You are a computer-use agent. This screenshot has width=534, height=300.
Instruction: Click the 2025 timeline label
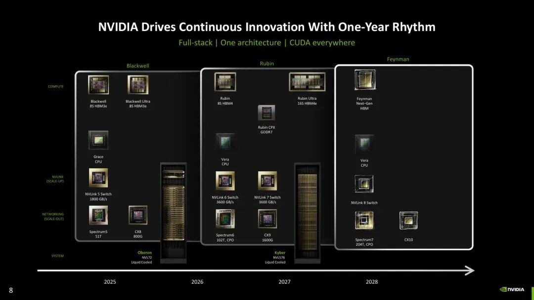tap(110, 282)
